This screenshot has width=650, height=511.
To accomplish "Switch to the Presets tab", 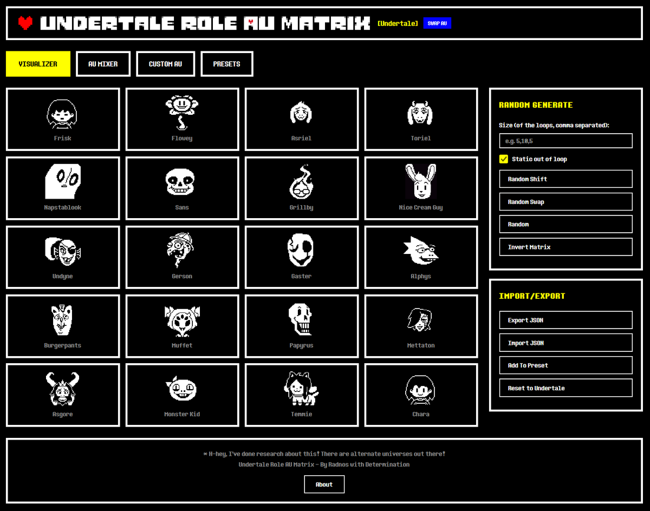I will 226,64.
